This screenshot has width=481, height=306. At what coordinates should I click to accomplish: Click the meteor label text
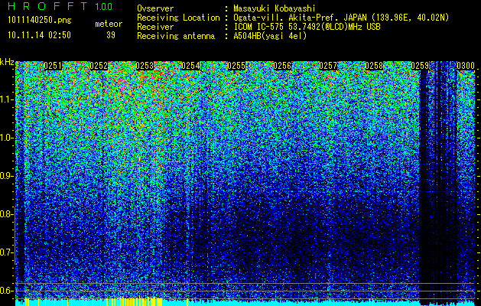coord(109,24)
